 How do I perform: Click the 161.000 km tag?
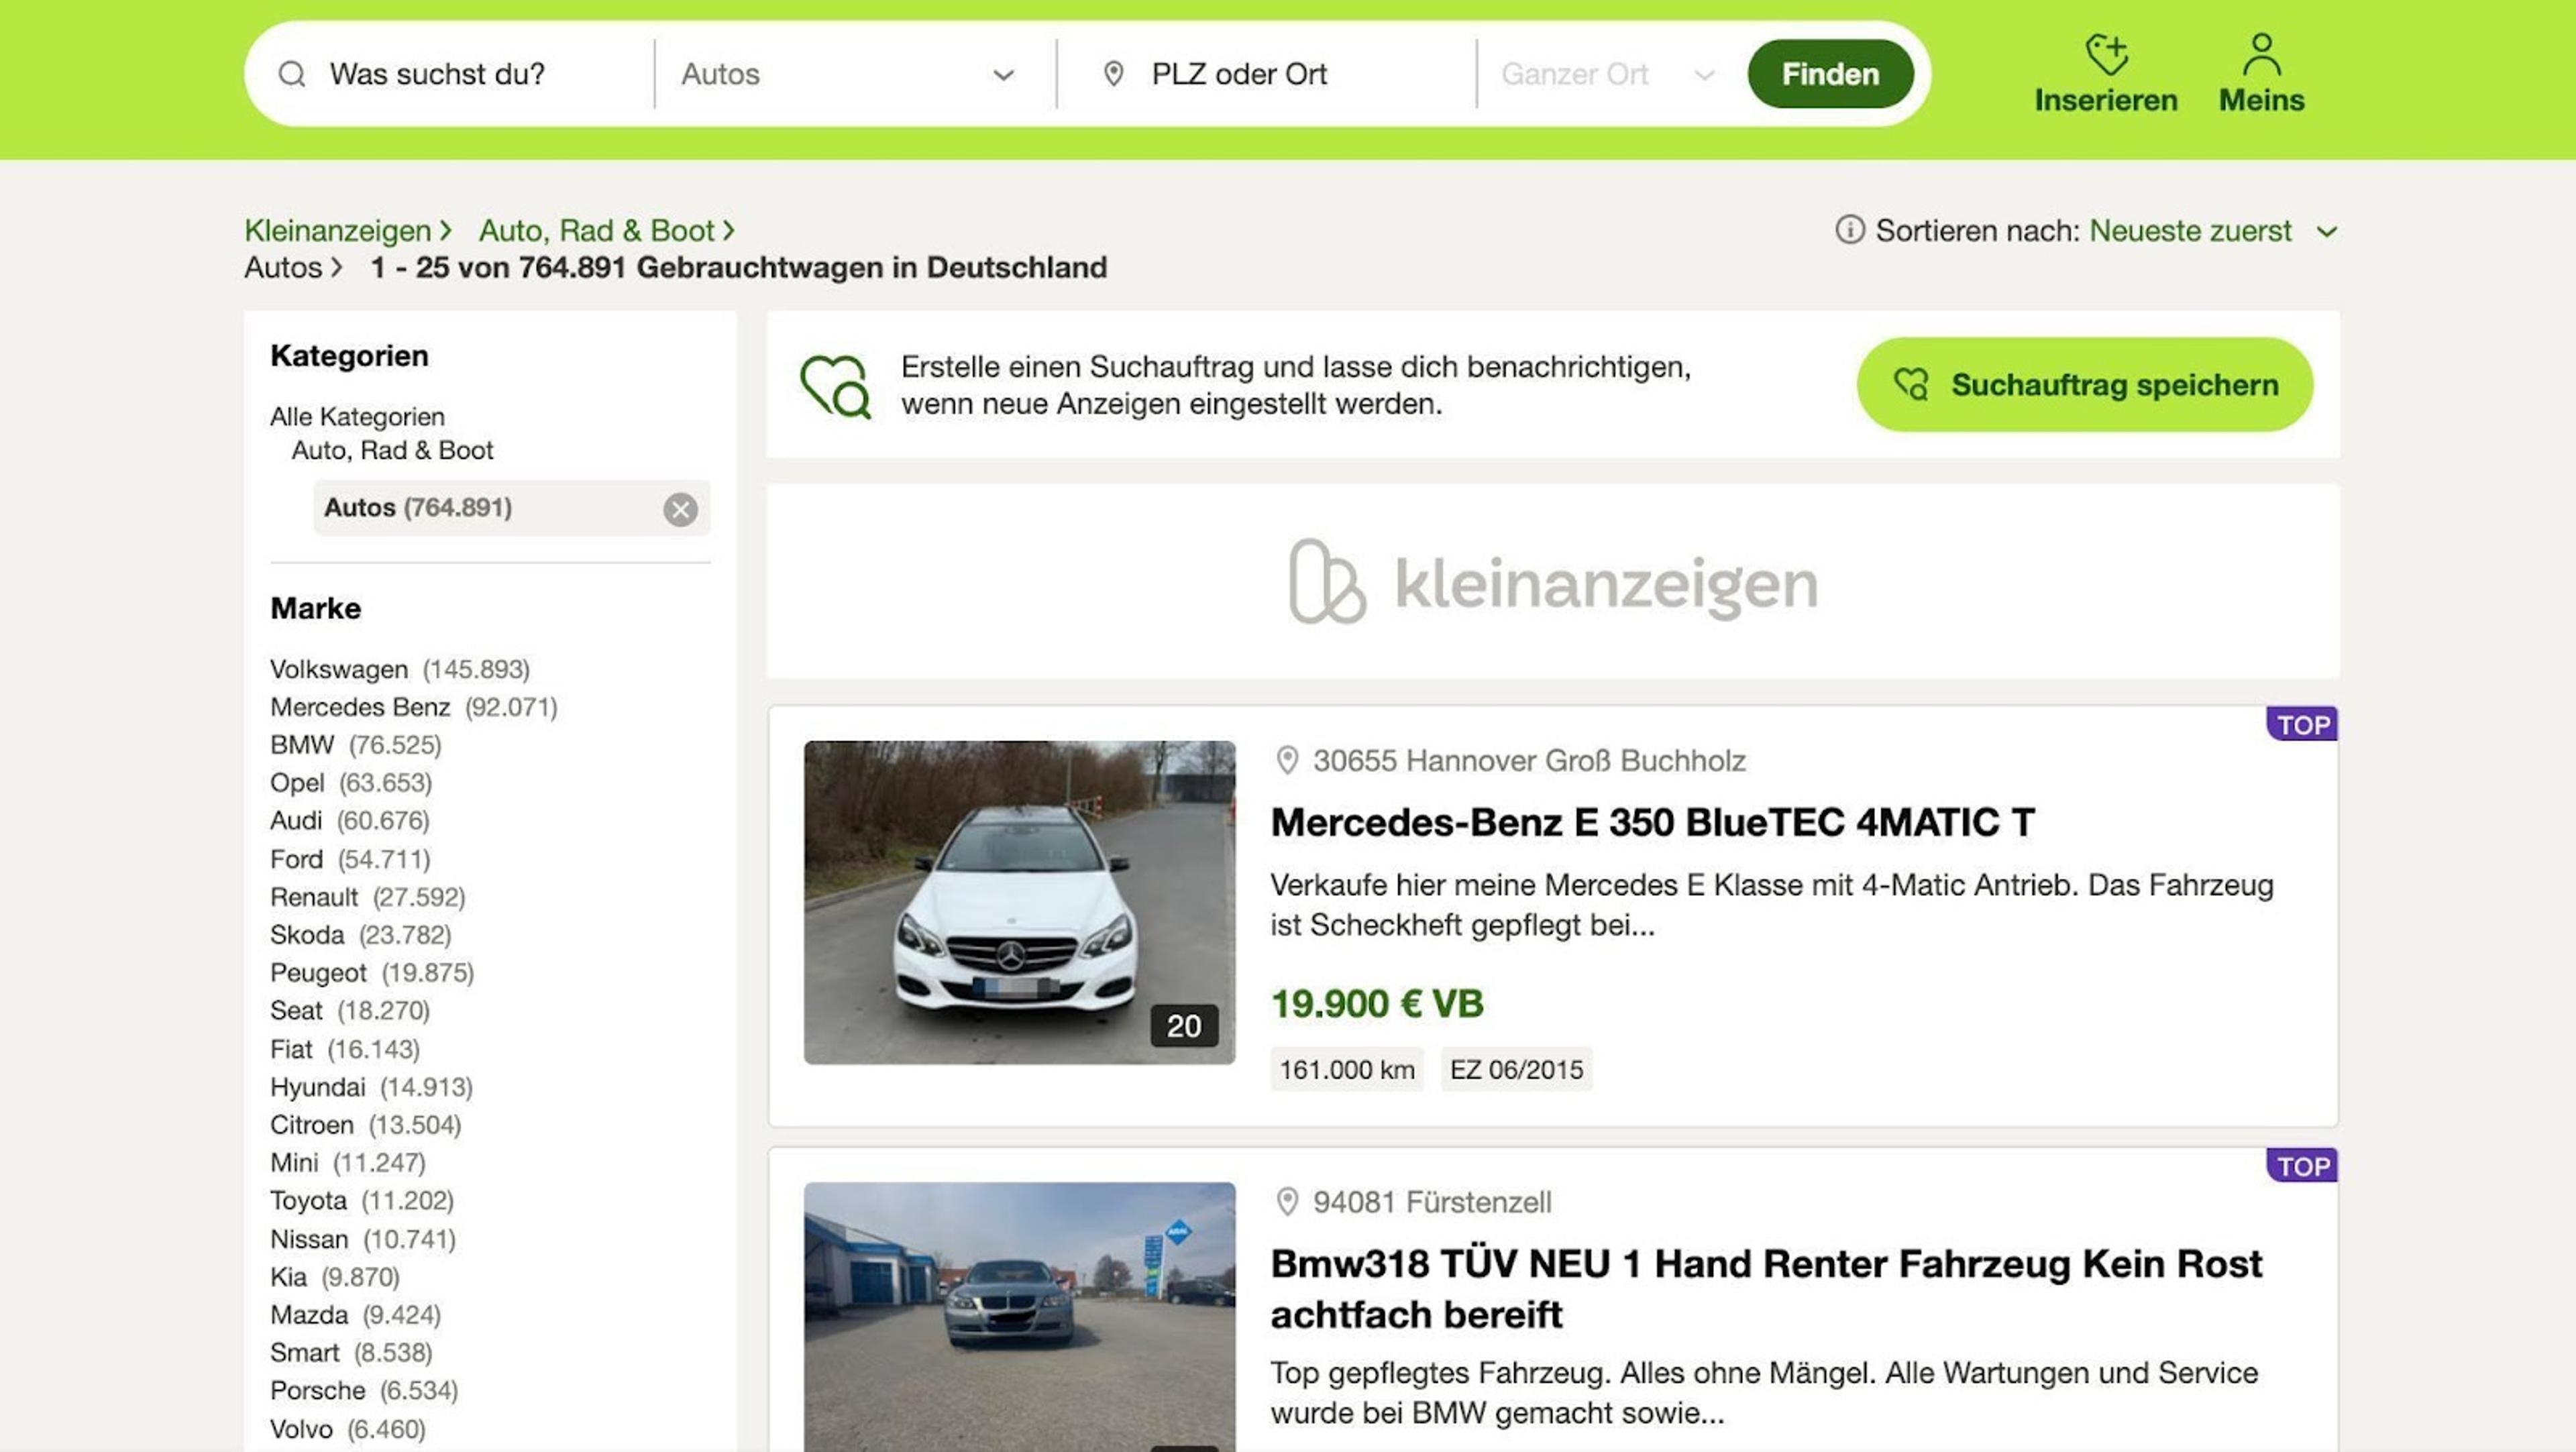pos(1347,1069)
